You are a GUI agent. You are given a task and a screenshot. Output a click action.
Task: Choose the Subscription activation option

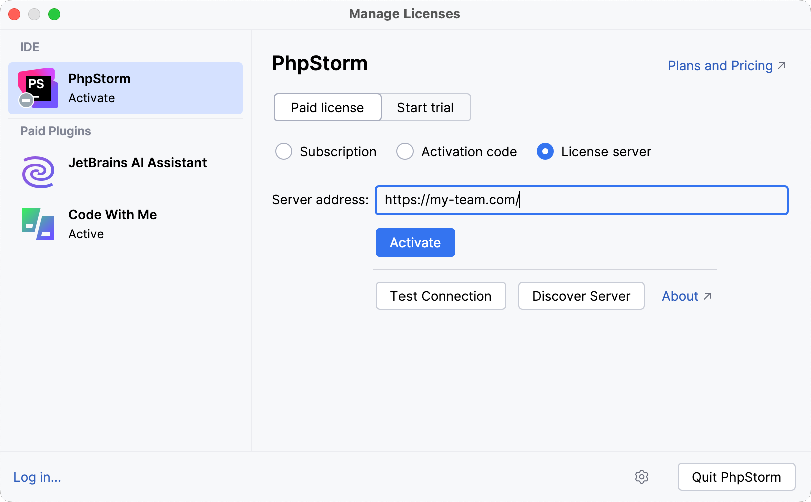[284, 151]
